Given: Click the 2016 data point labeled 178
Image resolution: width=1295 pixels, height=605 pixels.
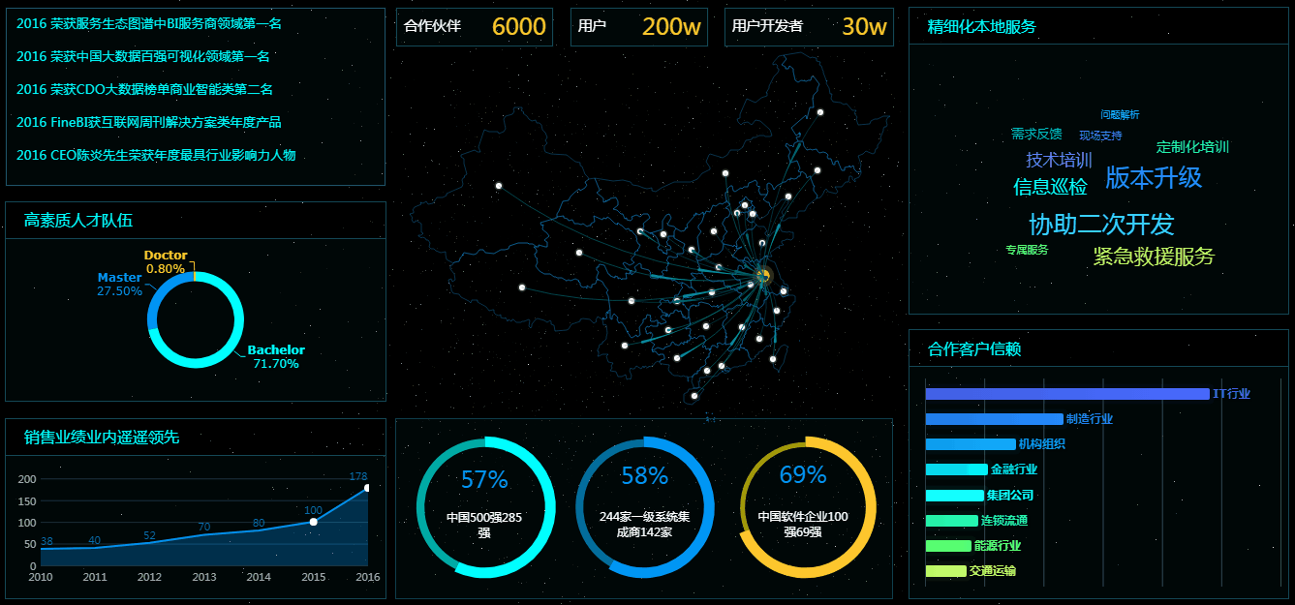Looking at the screenshot, I should click(367, 488).
